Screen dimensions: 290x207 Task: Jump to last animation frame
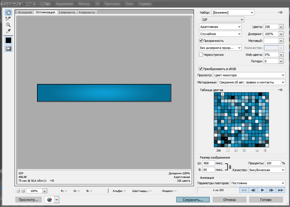280,190
